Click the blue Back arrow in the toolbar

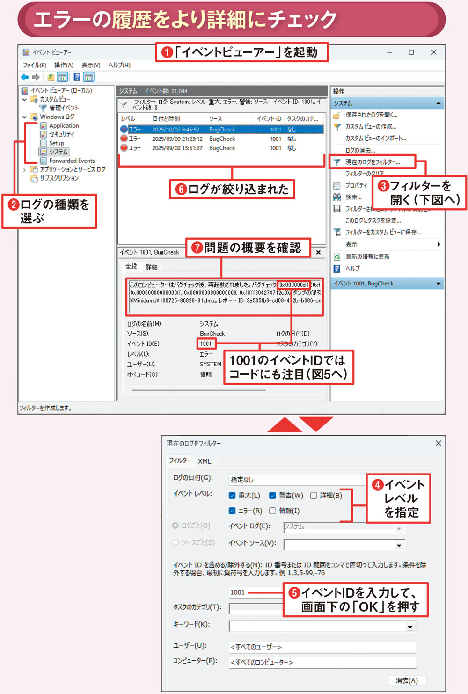(x=24, y=77)
